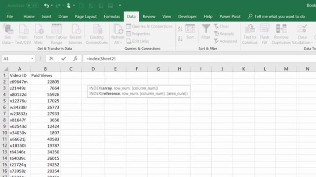
Task: Click the Video ID header cell
Action: coord(20,75)
